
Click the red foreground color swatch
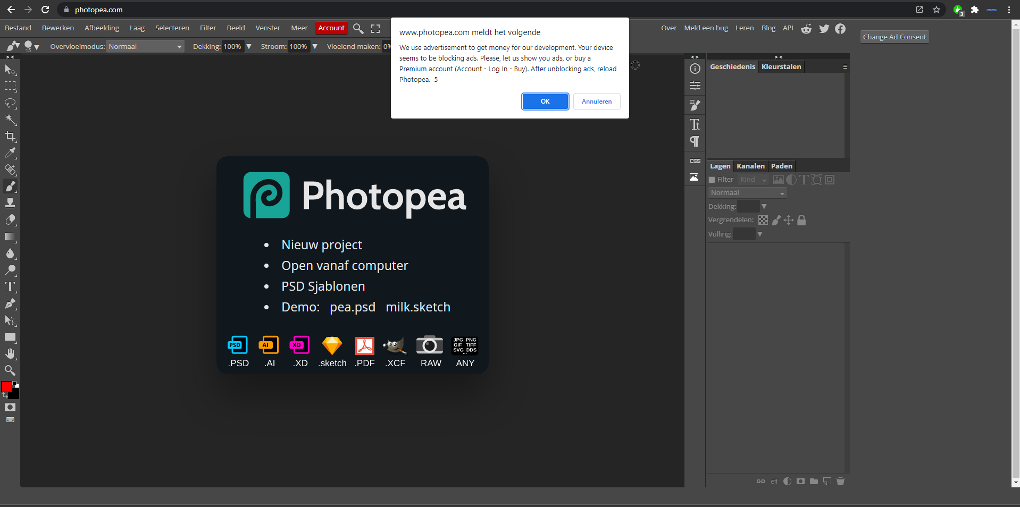pos(5,387)
